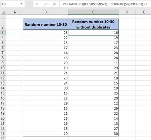Click cell B14 containing 30

pos(46,88)
